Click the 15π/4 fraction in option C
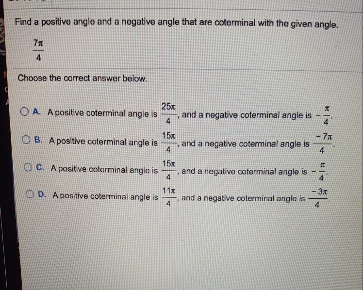This screenshot has width=363, height=290. [x=168, y=169]
